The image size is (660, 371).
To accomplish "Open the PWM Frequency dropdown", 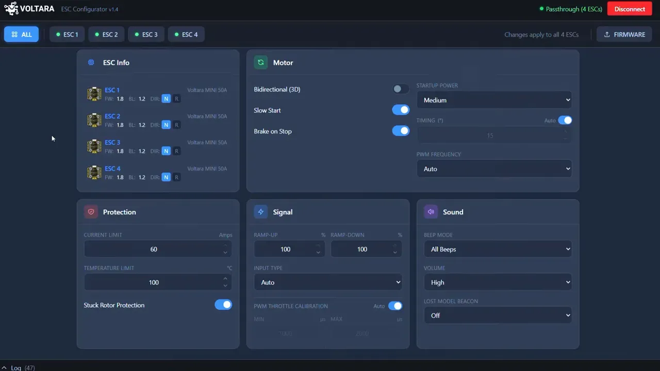I will click(x=494, y=168).
